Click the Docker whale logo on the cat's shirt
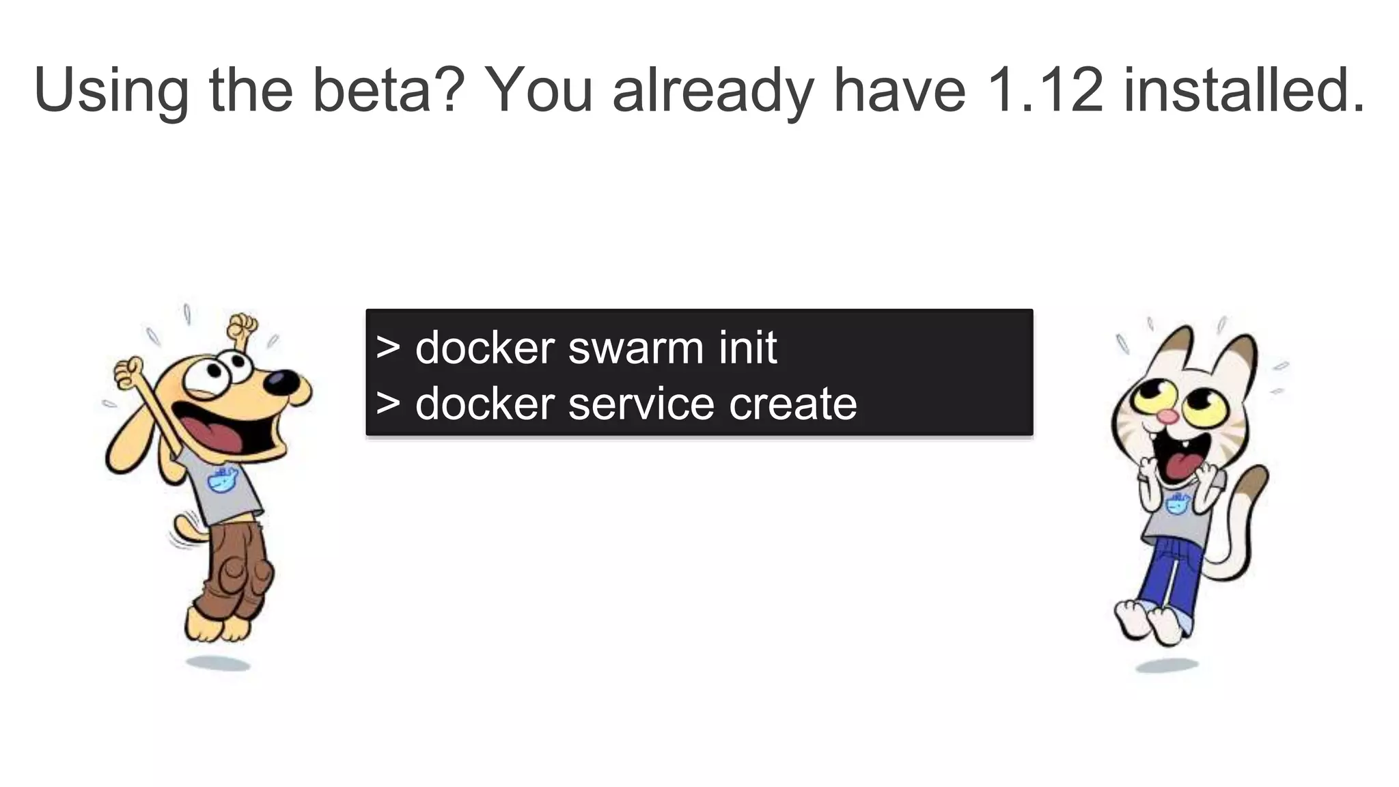Screen dimensions: 1399x787 pyautogui.click(x=1178, y=503)
